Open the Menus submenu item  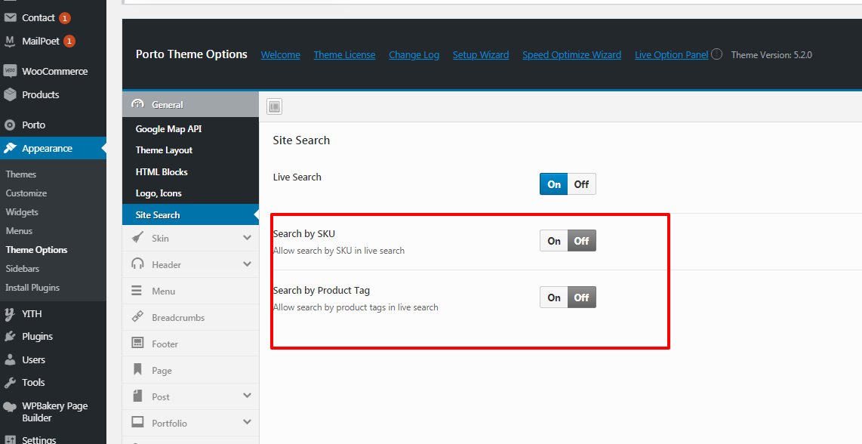[19, 231]
